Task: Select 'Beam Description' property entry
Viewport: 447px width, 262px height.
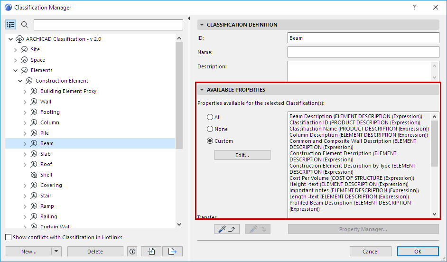Action: [x=356, y=116]
